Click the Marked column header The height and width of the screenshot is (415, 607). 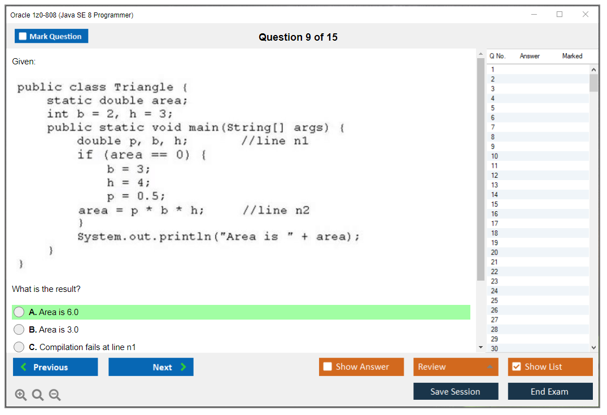pos(572,56)
